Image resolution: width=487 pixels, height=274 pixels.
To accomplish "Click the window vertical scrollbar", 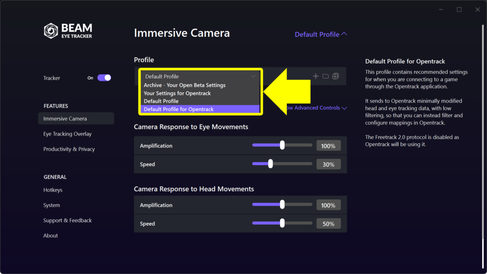I will click(483, 146).
